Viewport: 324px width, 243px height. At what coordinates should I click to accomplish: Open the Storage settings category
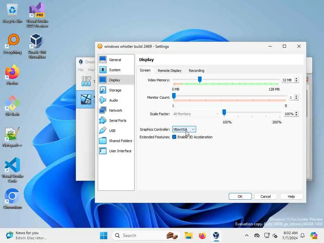pyautogui.click(x=116, y=90)
